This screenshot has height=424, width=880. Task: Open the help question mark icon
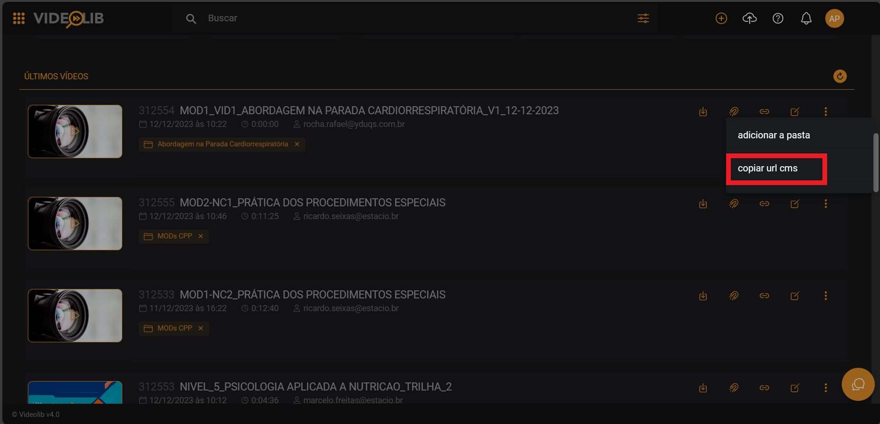[x=778, y=18]
